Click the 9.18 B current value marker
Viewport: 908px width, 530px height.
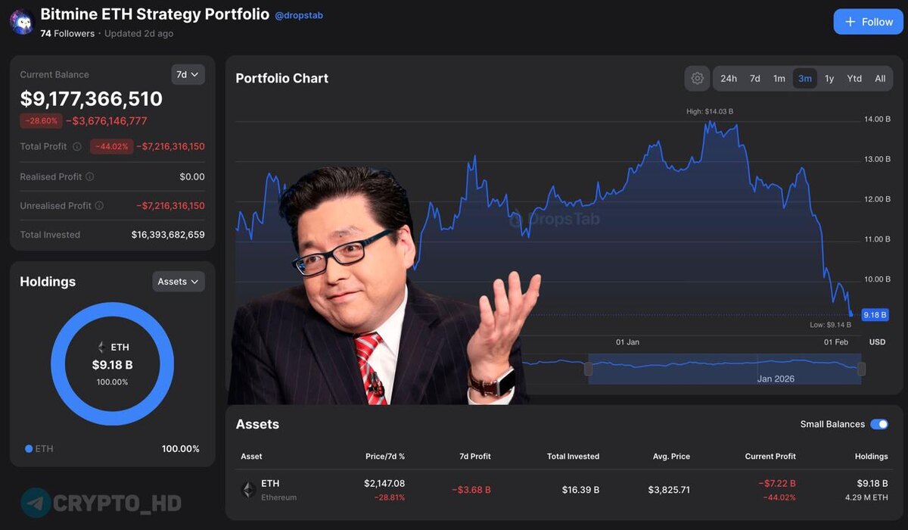[x=875, y=315]
